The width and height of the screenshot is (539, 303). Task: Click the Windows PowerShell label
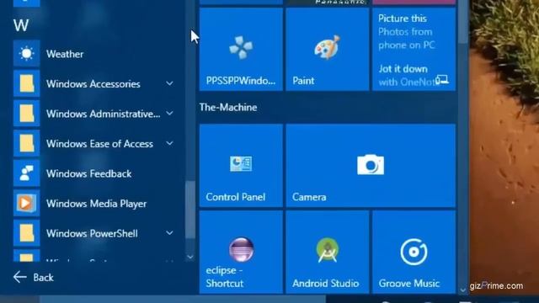92,234
